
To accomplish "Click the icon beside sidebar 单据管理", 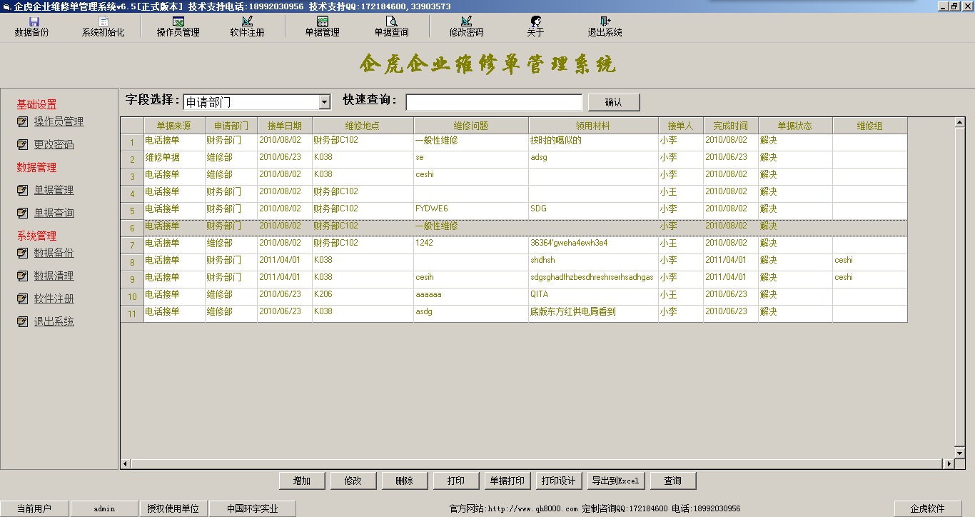I will [x=23, y=190].
